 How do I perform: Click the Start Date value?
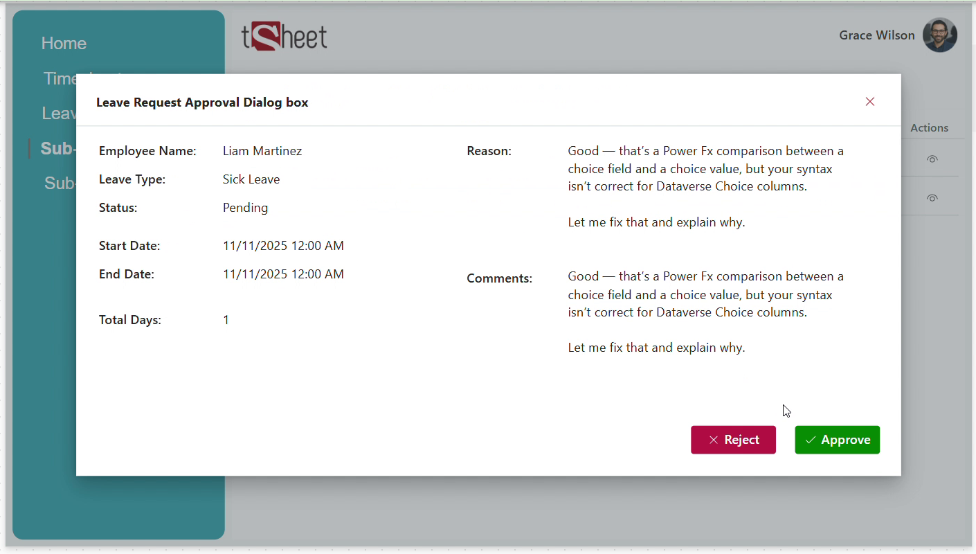pyautogui.click(x=283, y=246)
